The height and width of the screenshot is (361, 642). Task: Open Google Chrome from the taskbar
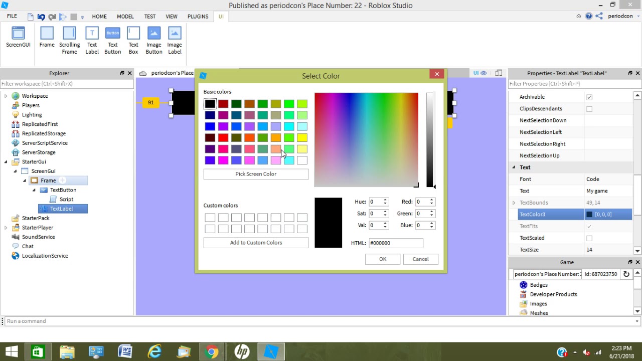click(x=213, y=352)
